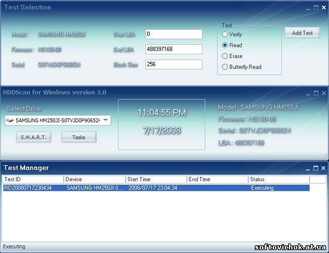Click the LBA : 488397168 info text
The image size is (329, 253).
pos(241,143)
